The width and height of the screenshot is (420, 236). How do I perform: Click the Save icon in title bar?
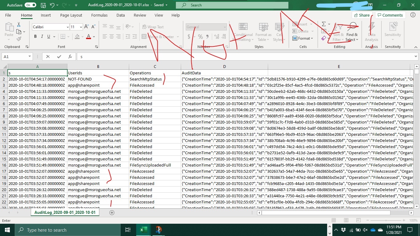tap(43, 5)
